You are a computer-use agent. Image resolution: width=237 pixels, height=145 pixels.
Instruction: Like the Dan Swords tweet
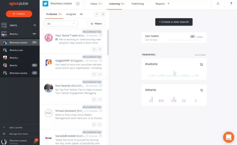click(x=94, y=99)
